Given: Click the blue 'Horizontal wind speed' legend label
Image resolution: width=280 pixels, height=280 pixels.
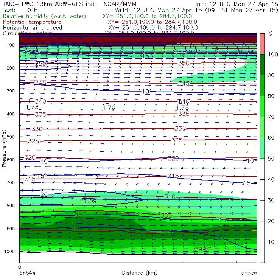Looking at the screenshot, I should 33,28.
